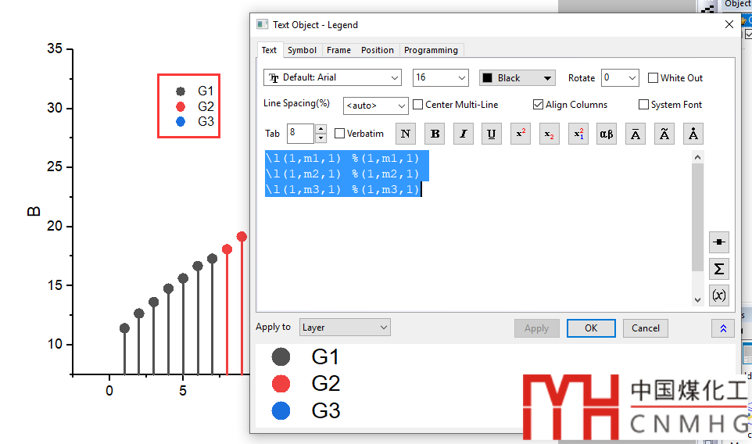This screenshot has width=752, height=444.
Task: Uncheck the Align Columns checkbox
Action: pyautogui.click(x=538, y=105)
